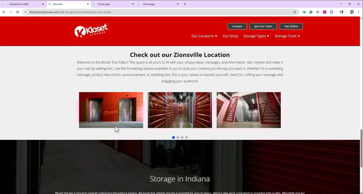Click the Join Our Team button
This screenshot has height=194, width=363.
[x=263, y=26]
